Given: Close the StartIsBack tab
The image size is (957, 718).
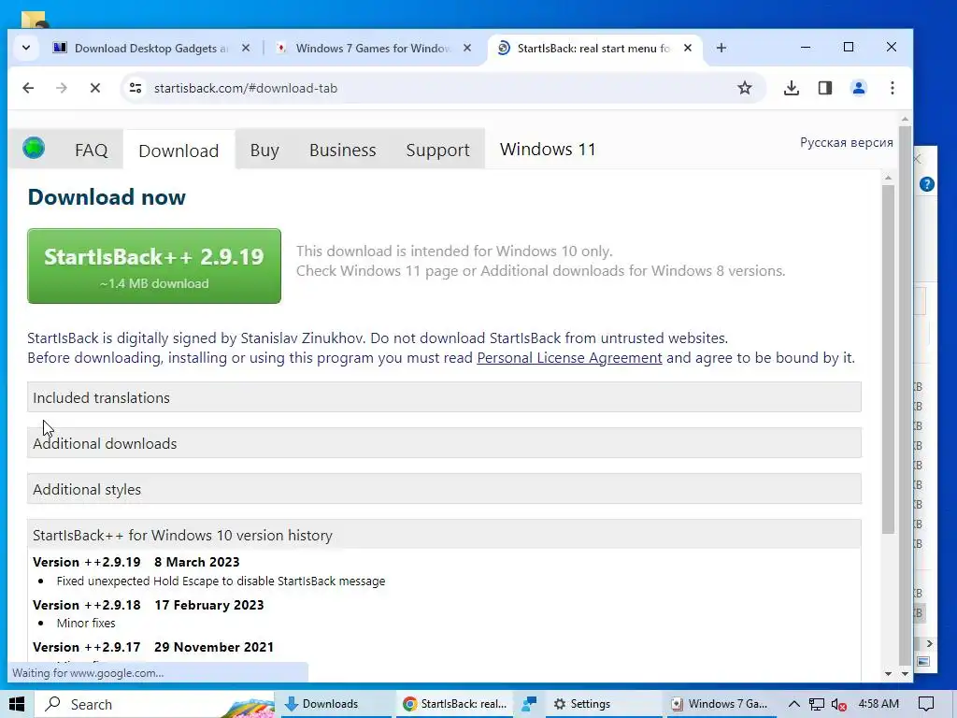Looking at the screenshot, I should coord(688,48).
